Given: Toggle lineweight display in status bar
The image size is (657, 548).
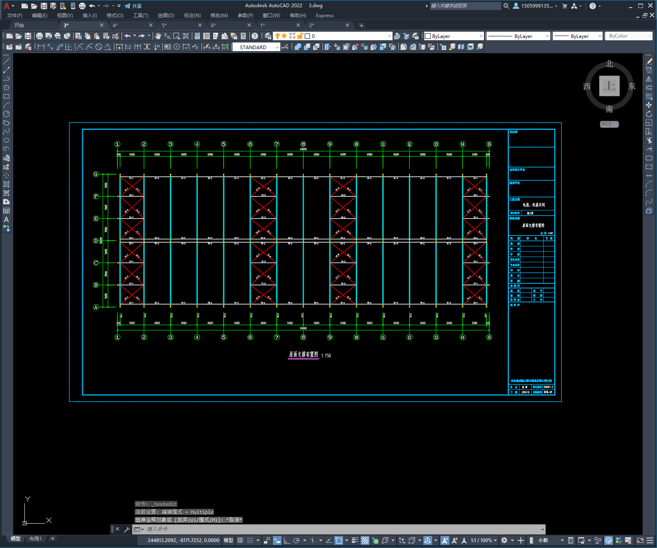Looking at the screenshot, I should 355,540.
